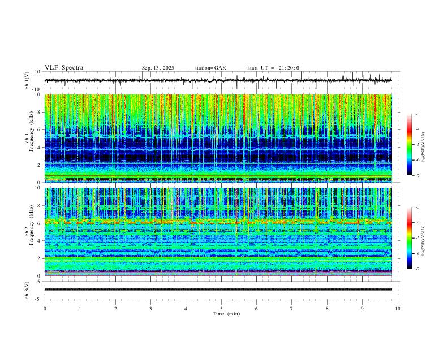This screenshot has height=346, width=448.
Task: Click the date 'Sep. 13, 2025'
Action: [x=158, y=68]
